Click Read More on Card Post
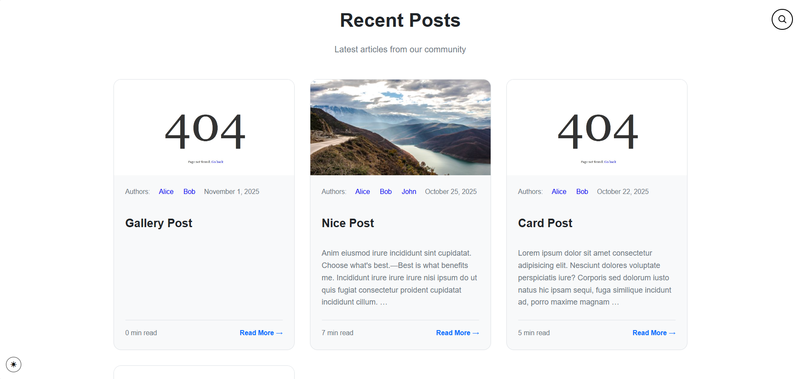Viewport: 801px width, 379px height. [653, 333]
